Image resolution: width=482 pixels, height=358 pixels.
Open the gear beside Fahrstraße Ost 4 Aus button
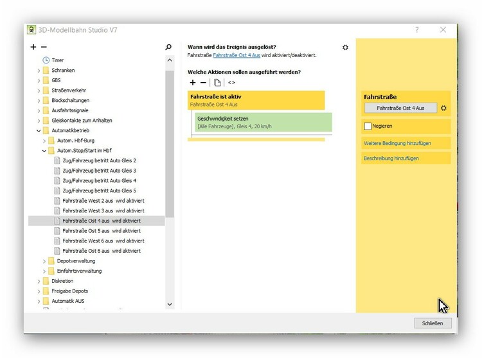pyautogui.click(x=443, y=108)
